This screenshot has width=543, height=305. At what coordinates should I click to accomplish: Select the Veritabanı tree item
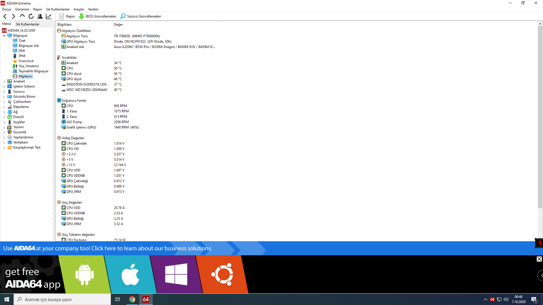pyautogui.click(x=20, y=142)
